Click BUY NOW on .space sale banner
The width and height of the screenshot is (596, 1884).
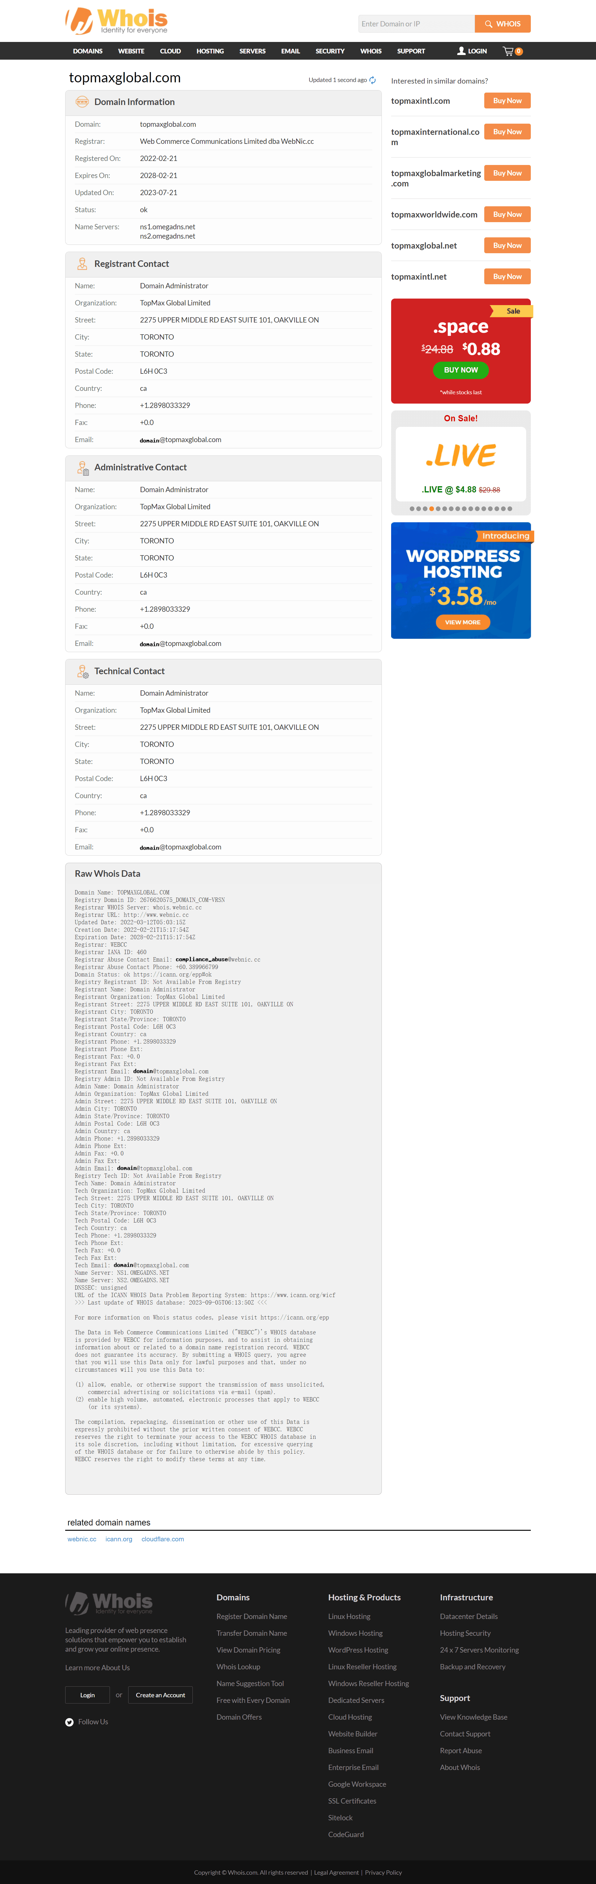point(461,370)
